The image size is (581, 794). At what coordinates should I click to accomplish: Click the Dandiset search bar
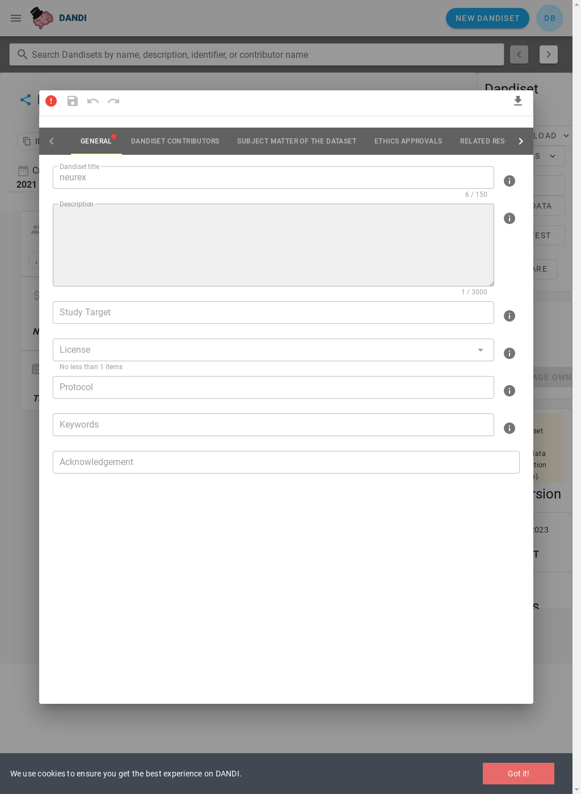tap(256, 54)
